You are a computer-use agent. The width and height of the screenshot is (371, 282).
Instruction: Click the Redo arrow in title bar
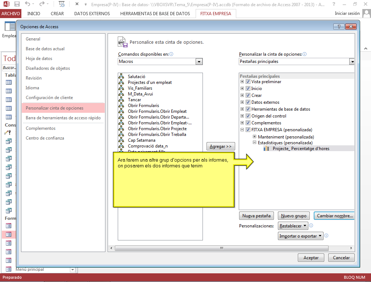pos(42,4)
